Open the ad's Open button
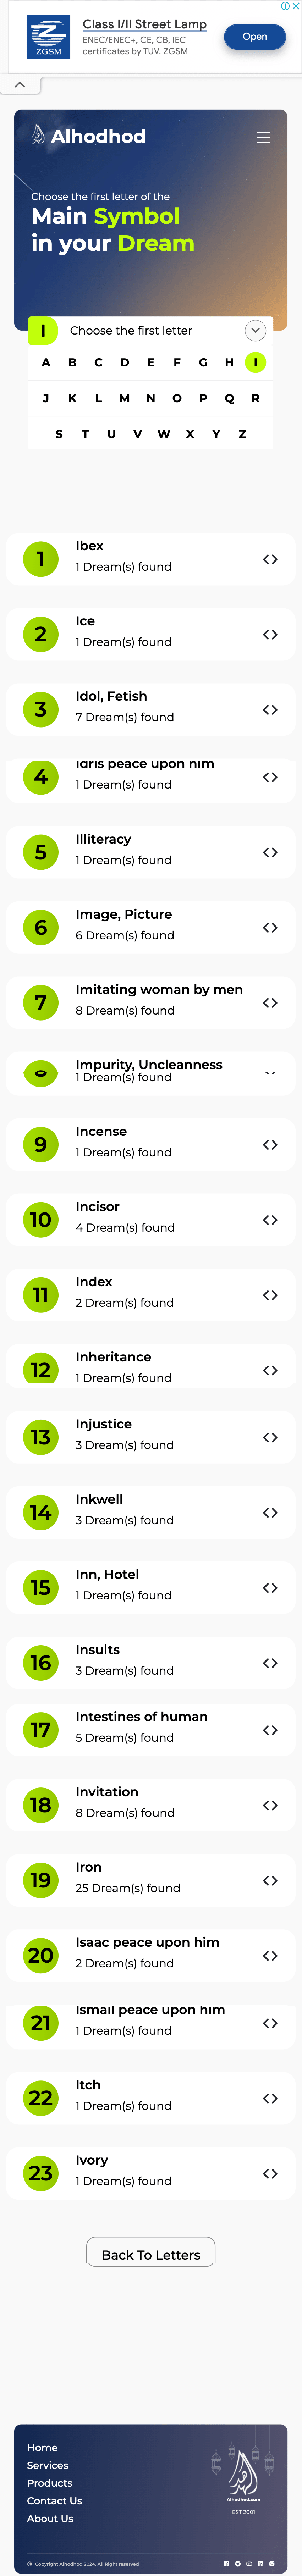The image size is (302, 2576). [255, 37]
